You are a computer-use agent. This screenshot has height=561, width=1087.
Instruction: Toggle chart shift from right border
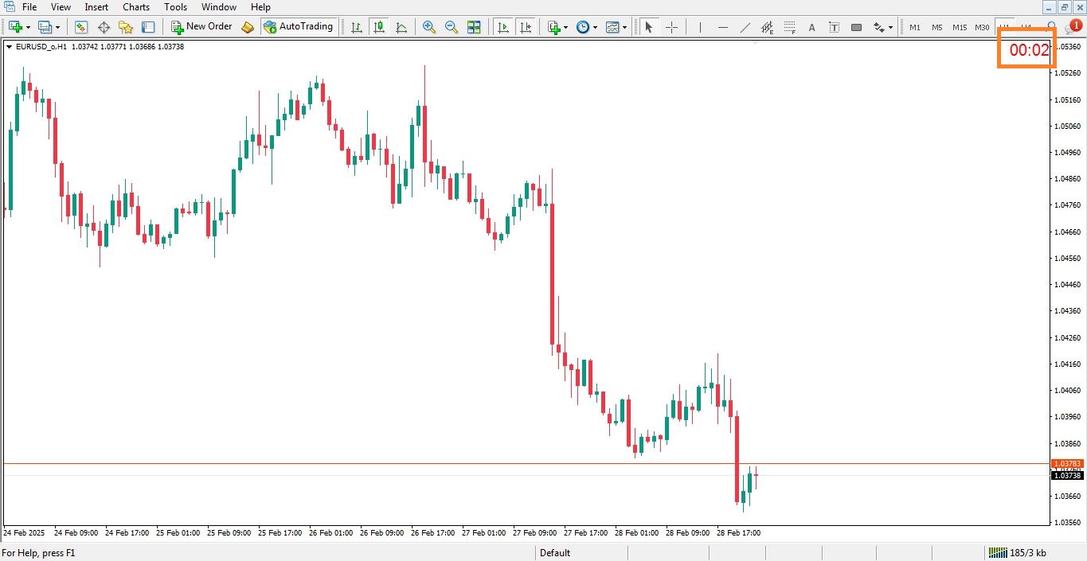(x=525, y=27)
